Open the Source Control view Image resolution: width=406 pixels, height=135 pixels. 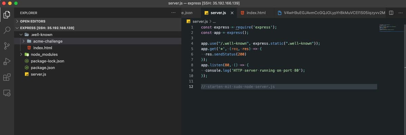(7, 46)
